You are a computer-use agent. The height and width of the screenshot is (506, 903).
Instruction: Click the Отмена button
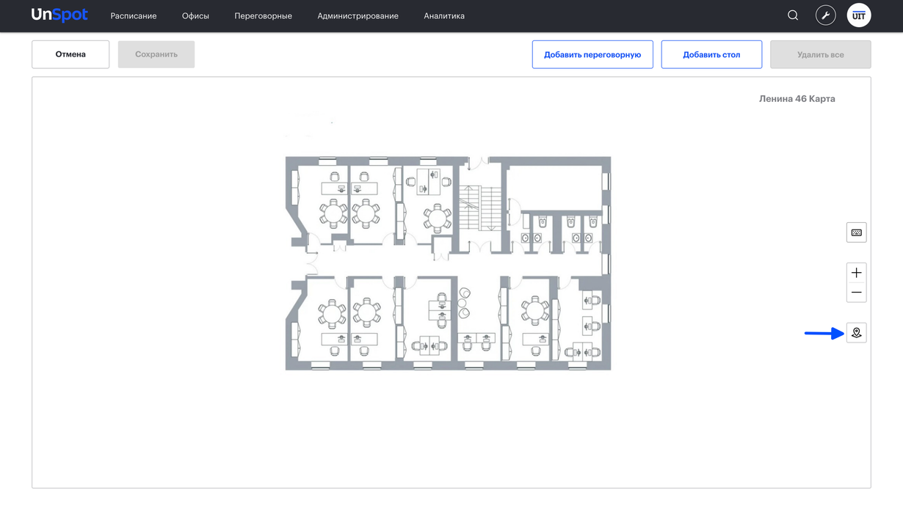coord(70,54)
